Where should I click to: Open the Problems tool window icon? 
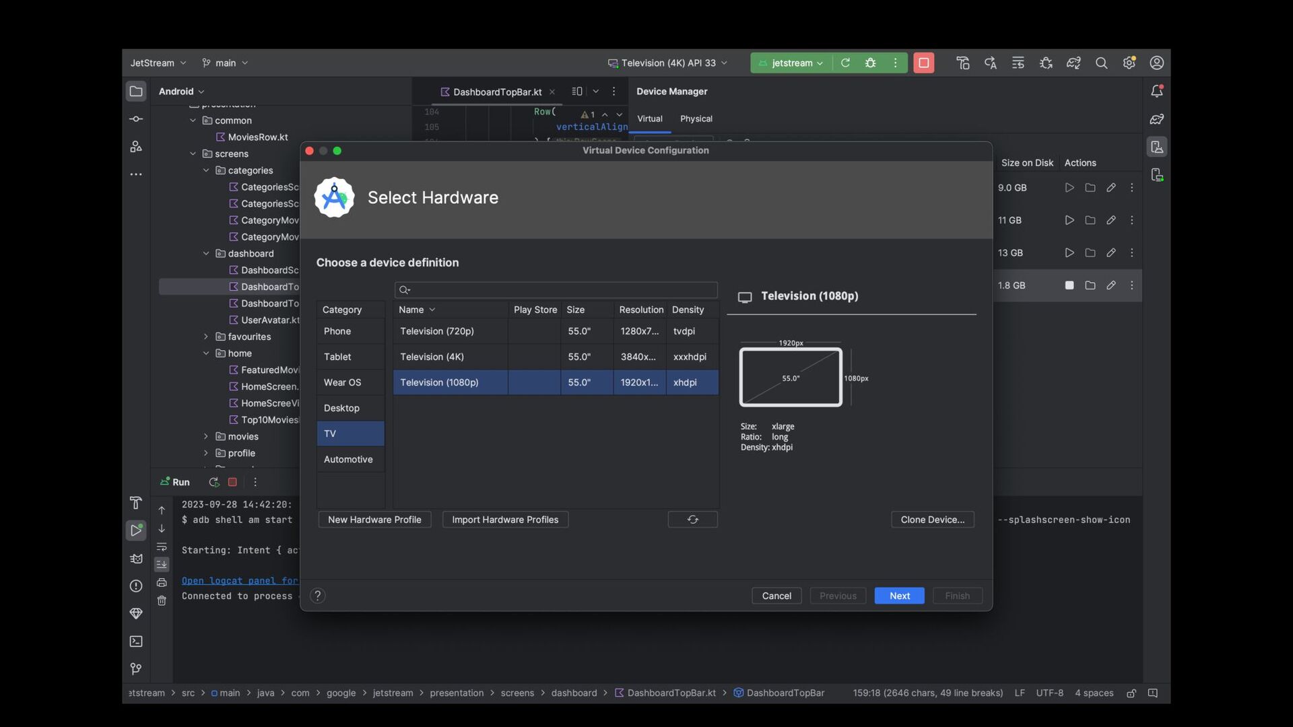(x=136, y=586)
